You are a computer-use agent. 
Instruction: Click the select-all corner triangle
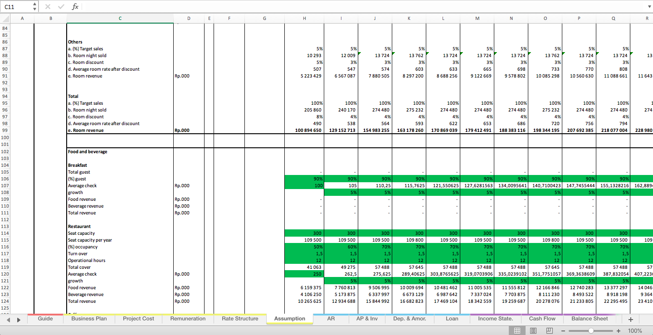coord(5,19)
